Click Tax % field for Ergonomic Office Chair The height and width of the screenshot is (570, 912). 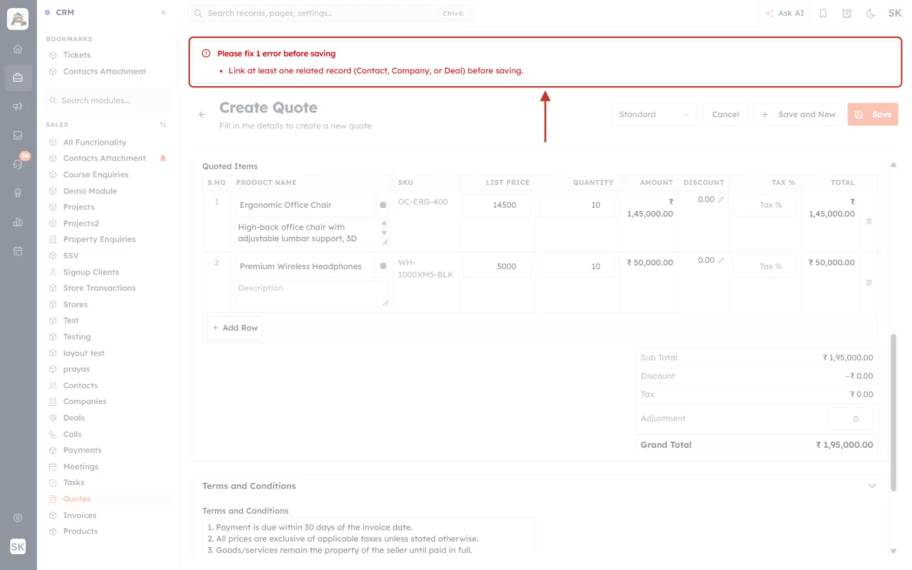[x=764, y=205]
